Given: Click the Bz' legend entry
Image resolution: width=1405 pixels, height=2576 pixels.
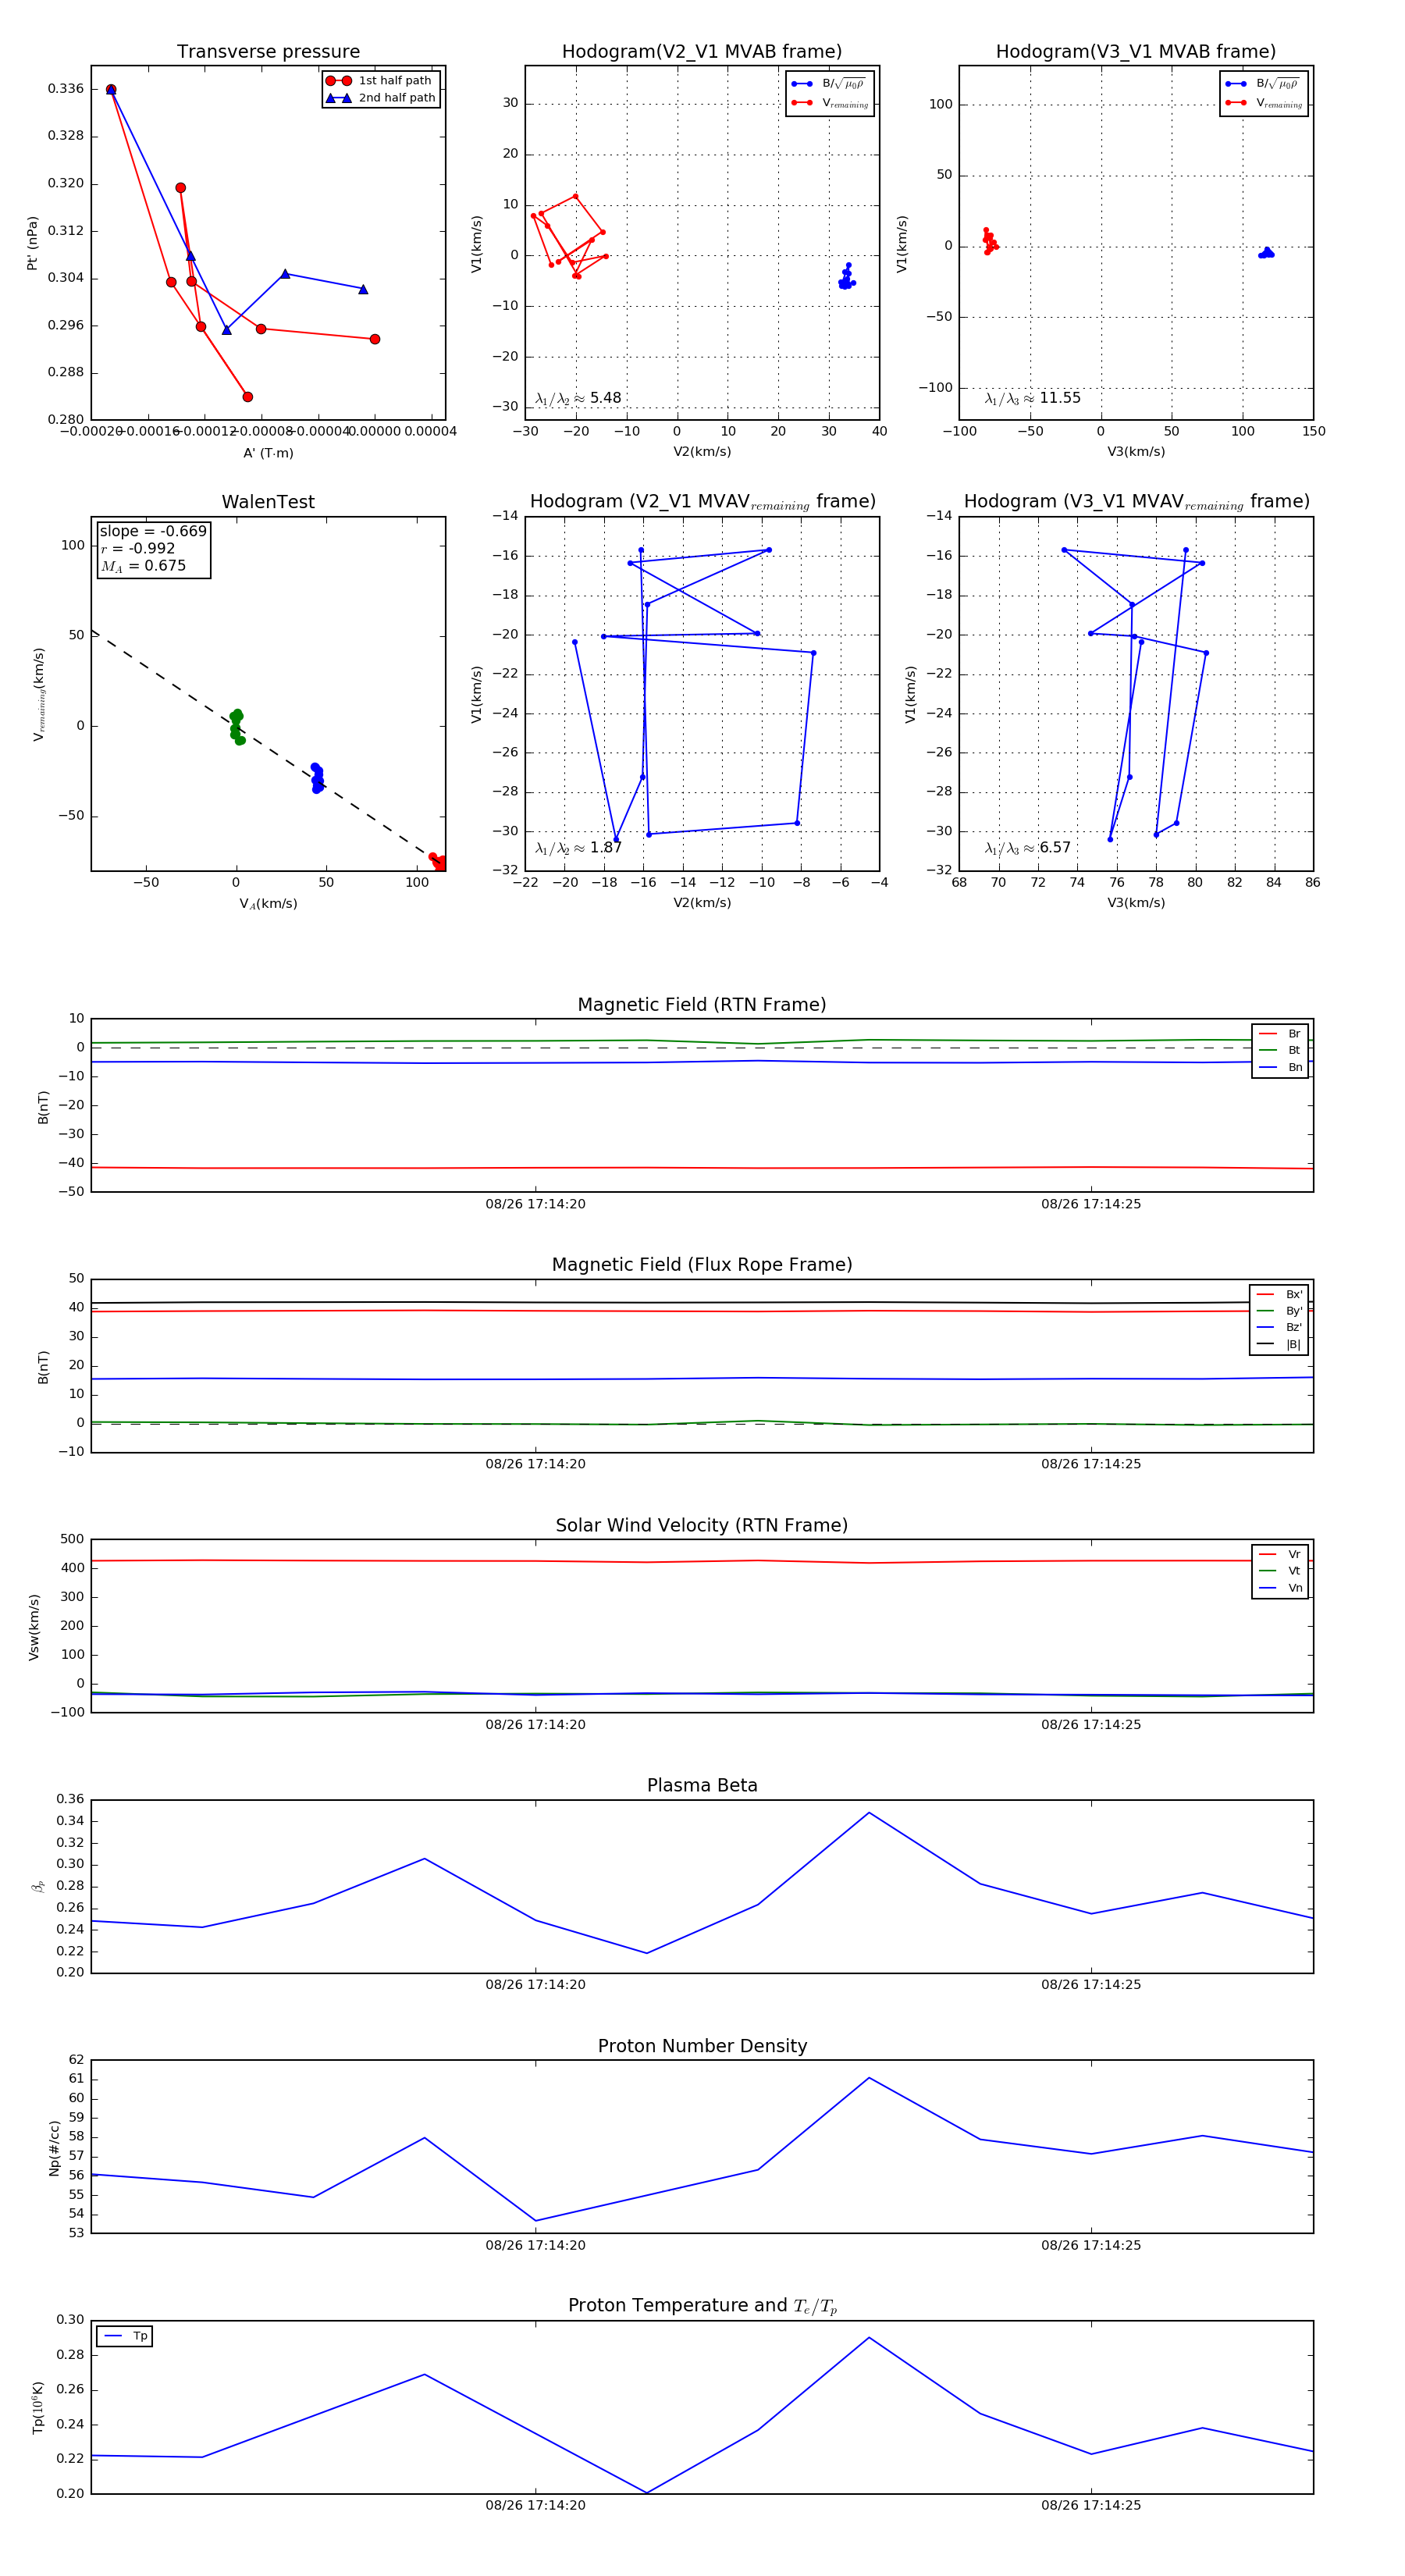Looking at the screenshot, I should (1280, 1327).
